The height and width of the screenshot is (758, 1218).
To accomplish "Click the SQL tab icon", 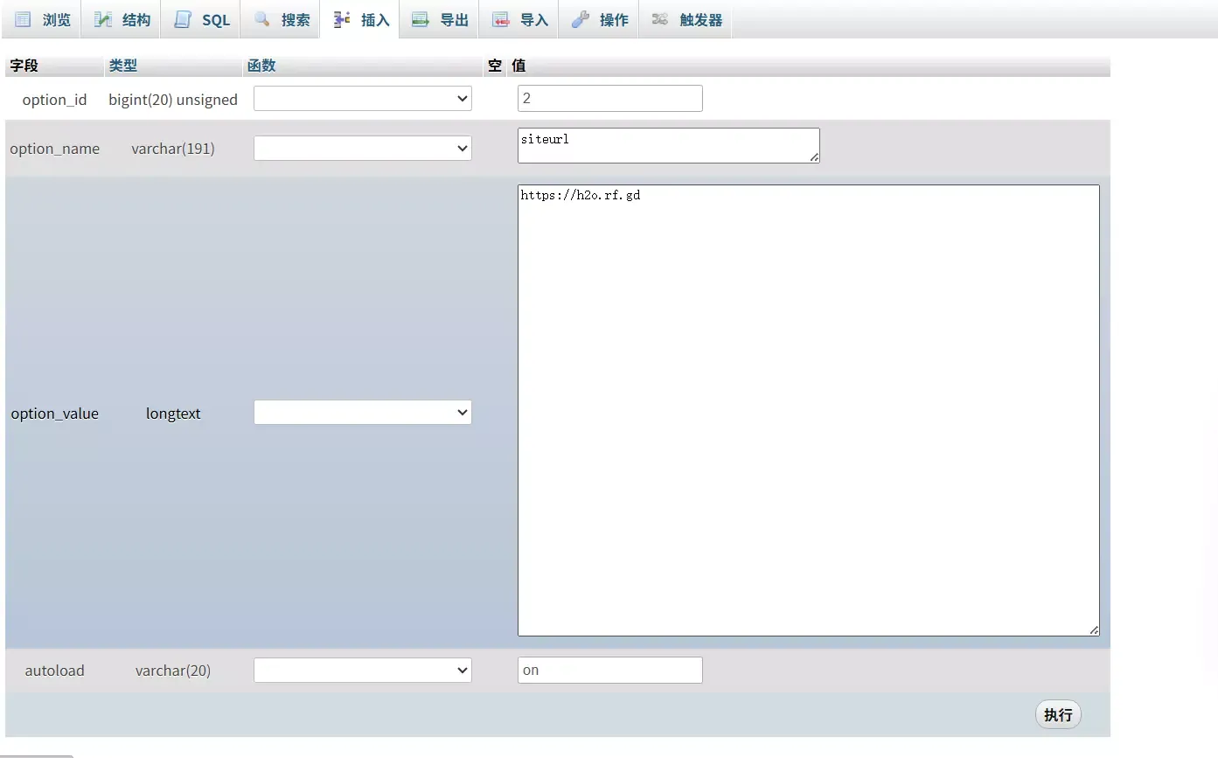I will click(183, 19).
